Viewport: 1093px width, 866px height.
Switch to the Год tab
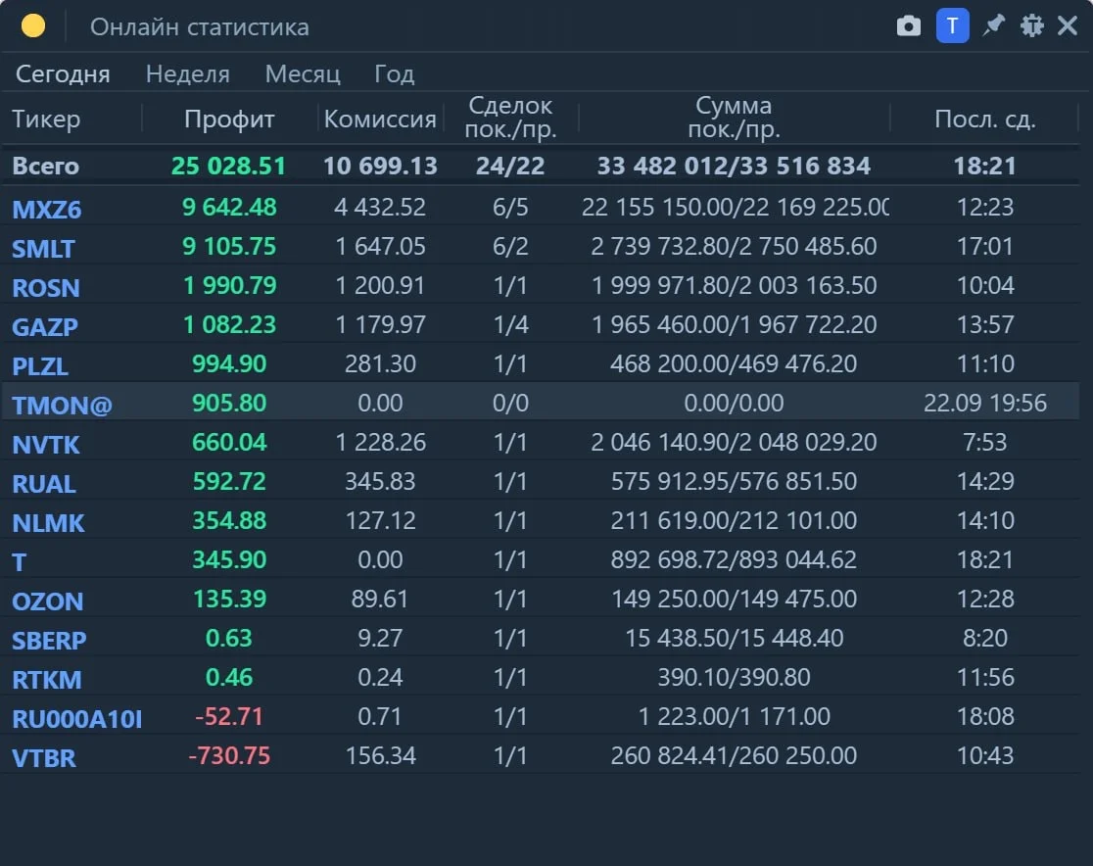pyautogui.click(x=395, y=73)
